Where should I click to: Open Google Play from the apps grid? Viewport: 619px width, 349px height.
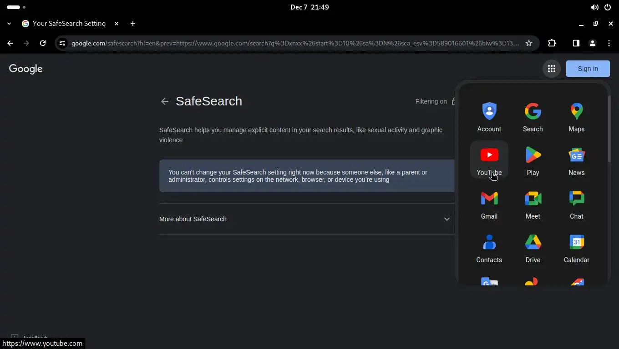[533, 161]
